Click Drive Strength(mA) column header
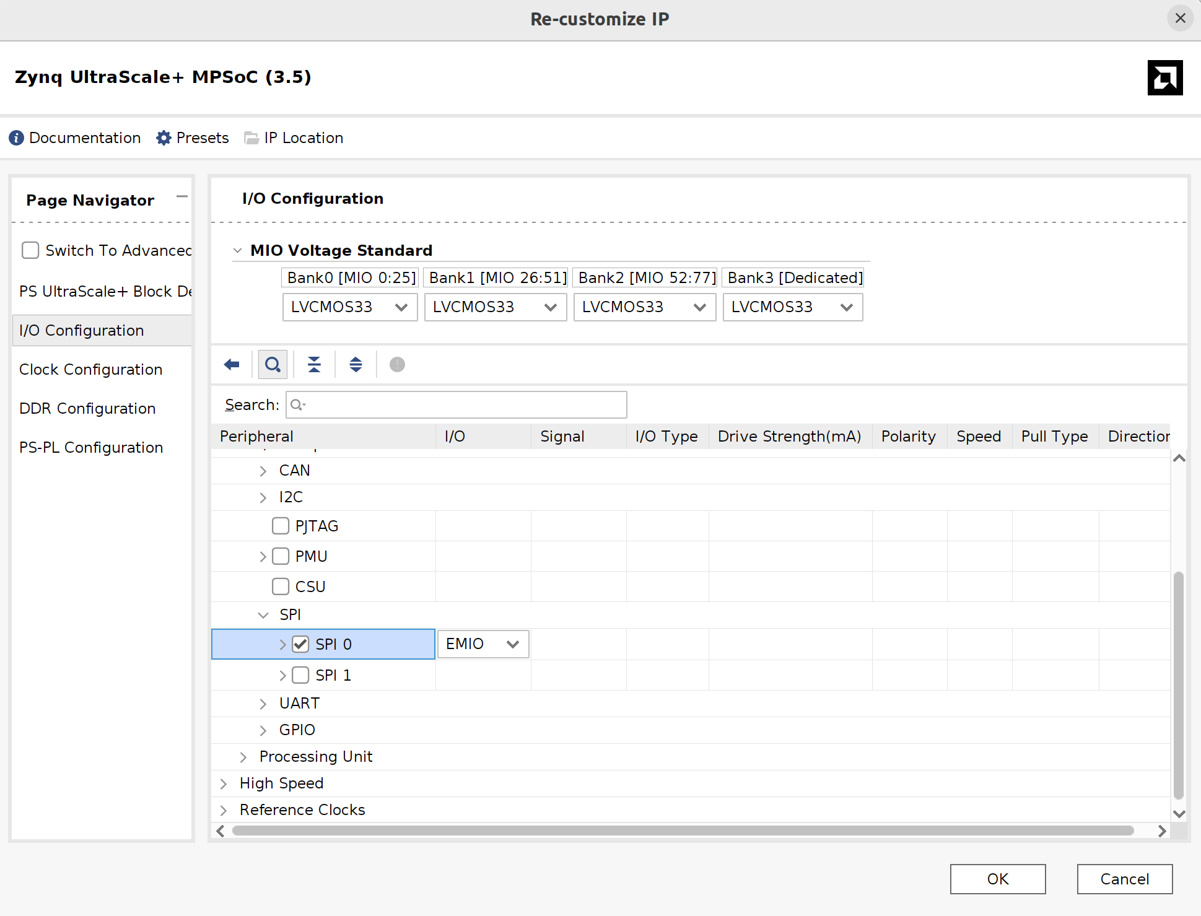Viewport: 1201px width, 916px height. pyautogui.click(x=790, y=436)
